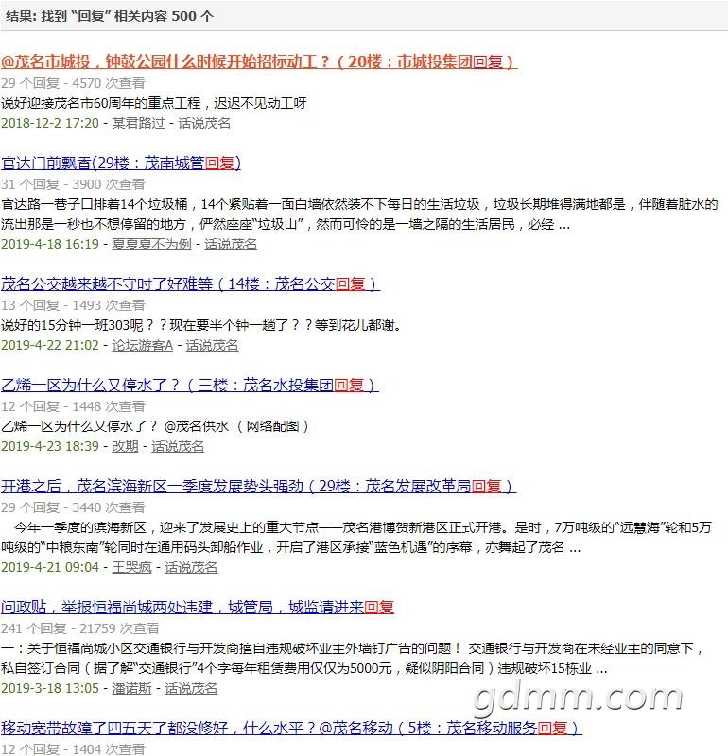This screenshot has height=756, width=728.
Task: Go to 话说茂名 forum under 官达门前飘香 result
Action: 231,245
